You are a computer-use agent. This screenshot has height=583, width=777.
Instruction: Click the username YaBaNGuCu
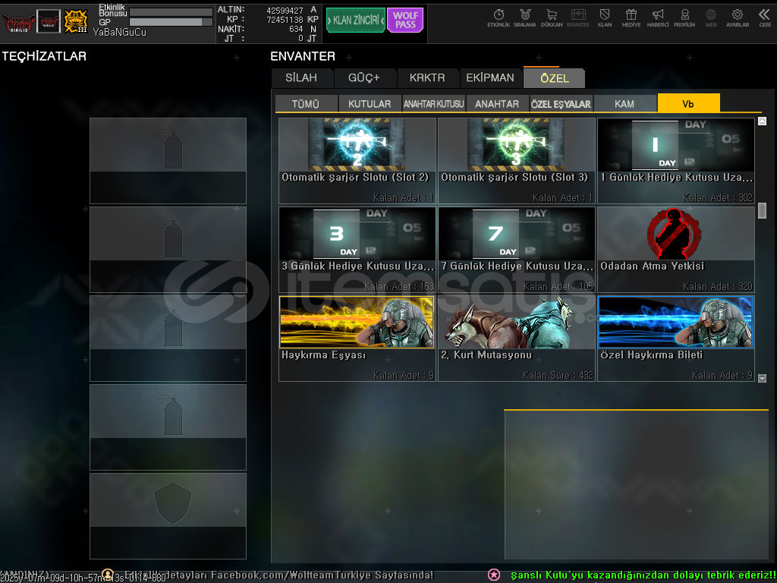click(119, 32)
